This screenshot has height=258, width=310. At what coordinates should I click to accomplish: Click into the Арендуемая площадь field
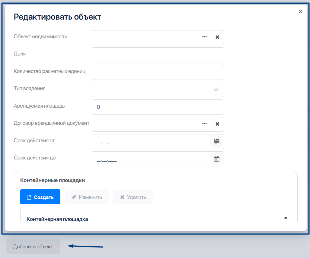coord(158,107)
